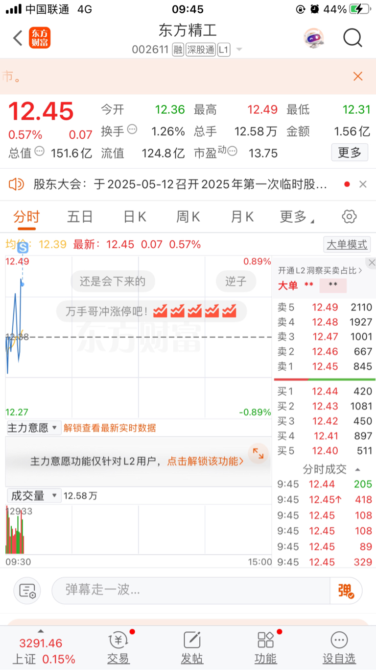Switch to the 周K tab
This screenshot has width=376, height=670.
click(x=188, y=217)
